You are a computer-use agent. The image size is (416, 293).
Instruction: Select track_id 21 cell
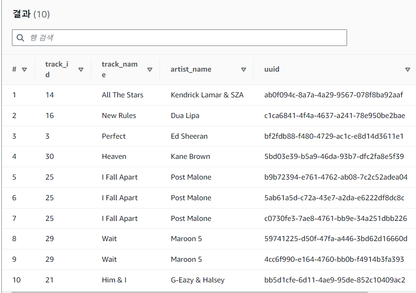point(50,280)
